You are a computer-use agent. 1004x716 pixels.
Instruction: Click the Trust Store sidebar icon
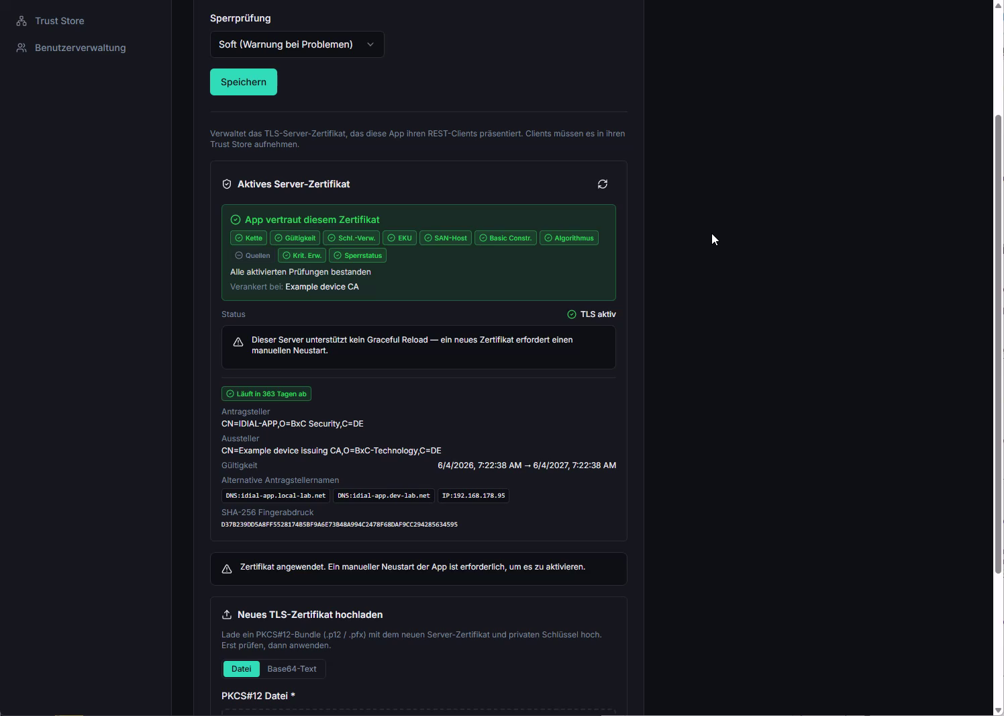[x=21, y=21]
